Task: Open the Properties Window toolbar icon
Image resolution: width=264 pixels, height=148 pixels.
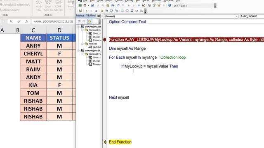Action: 154,5
